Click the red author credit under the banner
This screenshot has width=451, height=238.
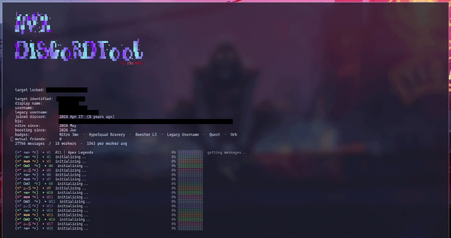point(132,63)
